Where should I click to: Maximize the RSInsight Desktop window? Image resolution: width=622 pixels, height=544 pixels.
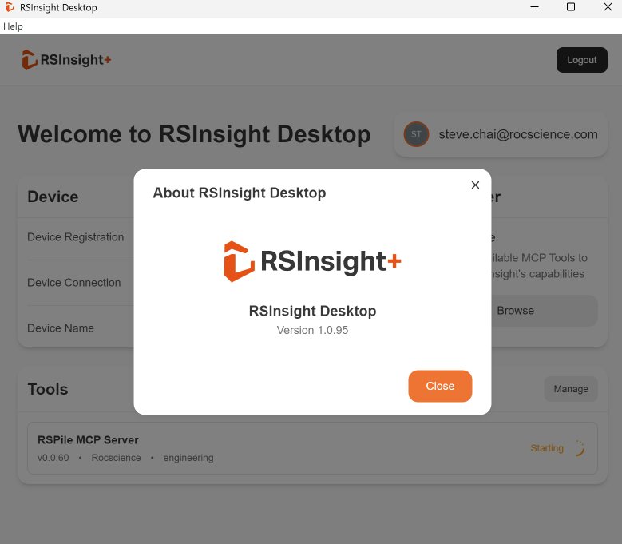tap(570, 7)
